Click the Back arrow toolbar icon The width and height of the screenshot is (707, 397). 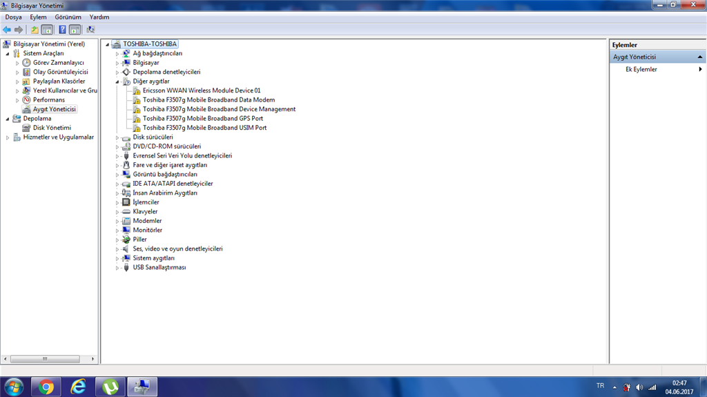click(7, 30)
